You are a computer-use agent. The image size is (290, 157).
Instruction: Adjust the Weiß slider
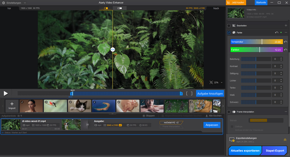(x=256, y=95)
